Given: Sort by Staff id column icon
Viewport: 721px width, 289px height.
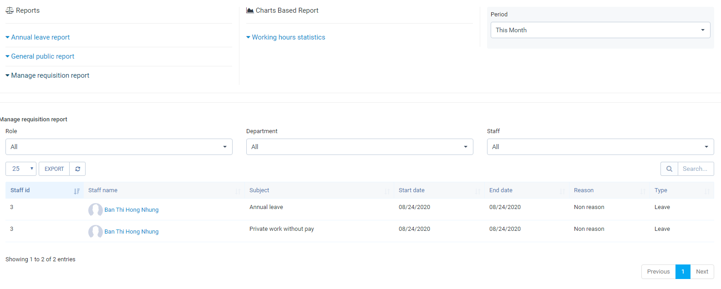Looking at the screenshot, I should 76,191.
